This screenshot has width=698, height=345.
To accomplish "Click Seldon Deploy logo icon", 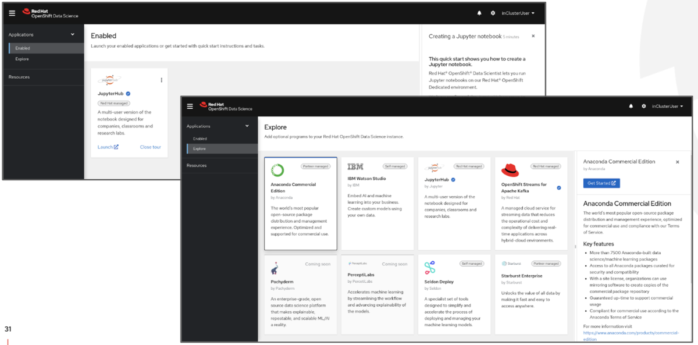I will 429,268.
